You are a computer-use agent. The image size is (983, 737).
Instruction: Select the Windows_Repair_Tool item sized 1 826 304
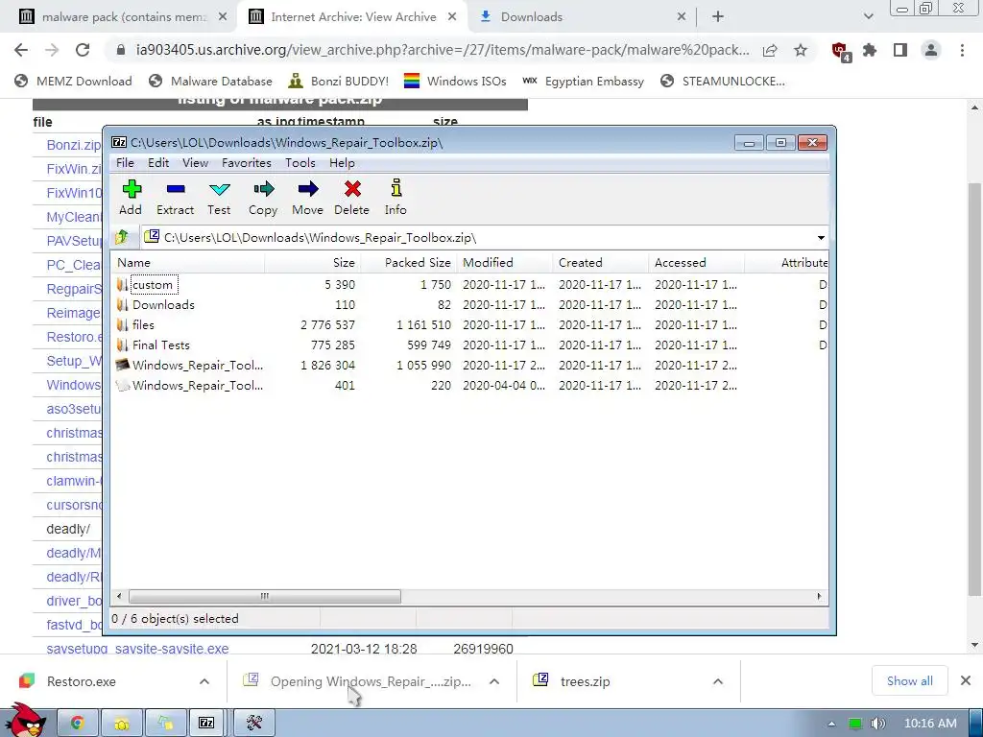198,365
